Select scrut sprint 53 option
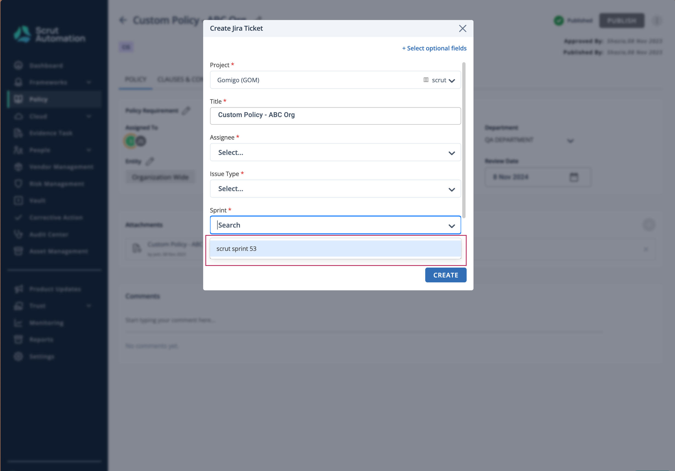 (x=335, y=249)
